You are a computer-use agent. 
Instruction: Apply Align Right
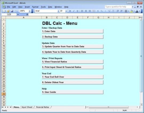90,11
